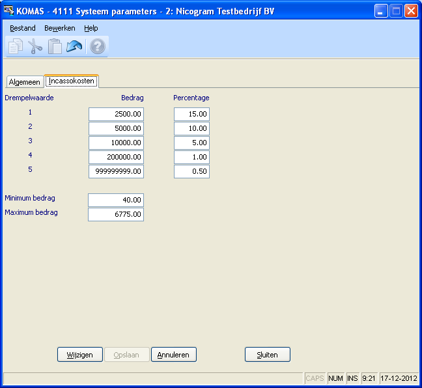Click Percentage field with 0.50

(191, 171)
